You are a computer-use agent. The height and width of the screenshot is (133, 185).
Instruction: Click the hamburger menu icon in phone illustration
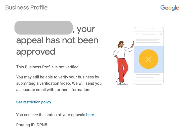[137, 34]
